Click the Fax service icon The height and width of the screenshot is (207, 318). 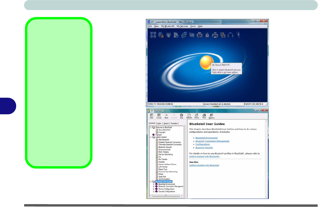point(215,35)
